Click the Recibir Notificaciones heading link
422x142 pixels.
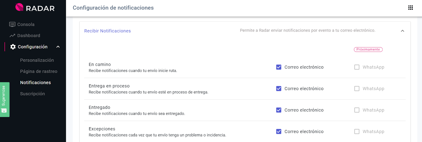pos(107,31)
